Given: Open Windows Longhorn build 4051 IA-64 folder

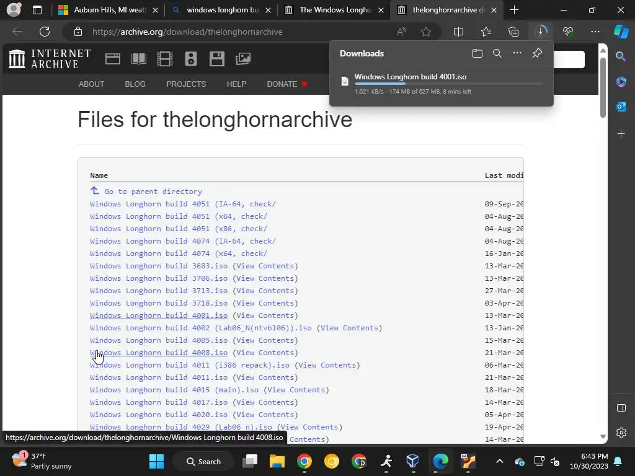Looking at the screenshot, I should pyautogui.click(x=183, y=204).
